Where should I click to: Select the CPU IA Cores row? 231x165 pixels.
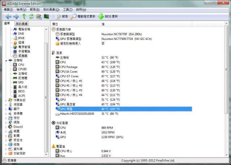click(x=123, y=72)
